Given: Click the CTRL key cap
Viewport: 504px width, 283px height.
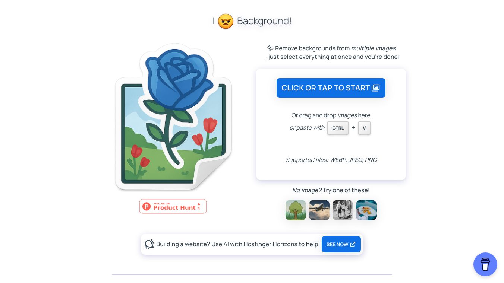Looking at the screenshot, I should pyautogui.click(x=338, y=128).
